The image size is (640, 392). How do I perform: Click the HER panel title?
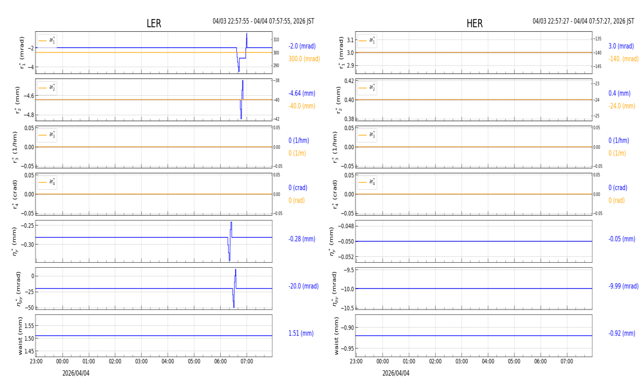(475, 24)
